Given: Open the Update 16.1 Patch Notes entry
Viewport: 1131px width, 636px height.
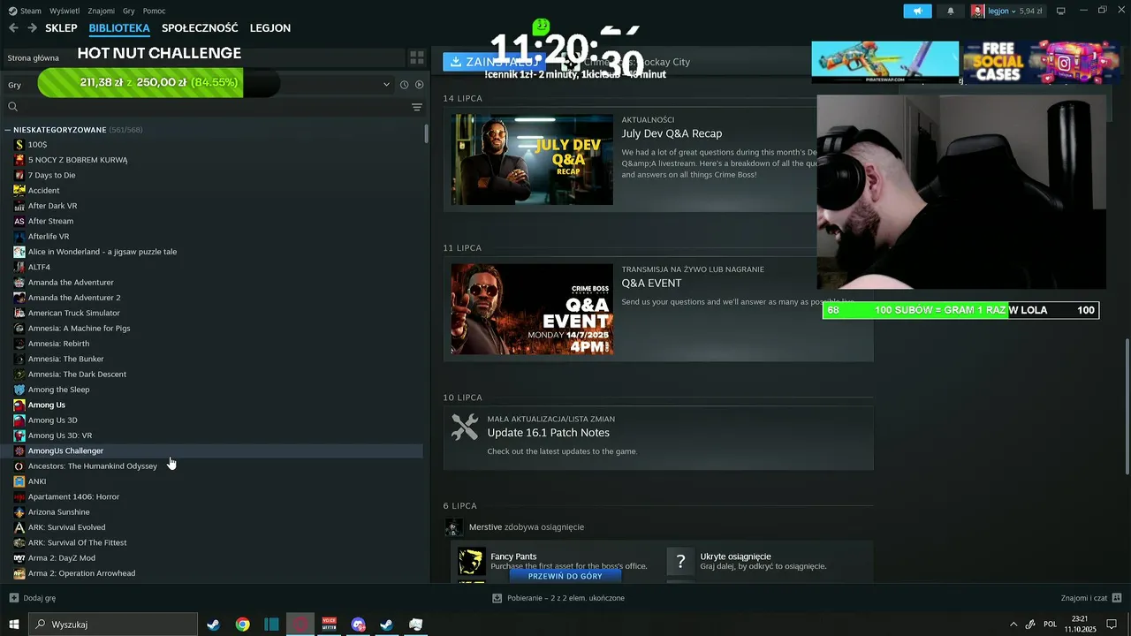Looking at the screenshot, I should (x=548, y=433).
